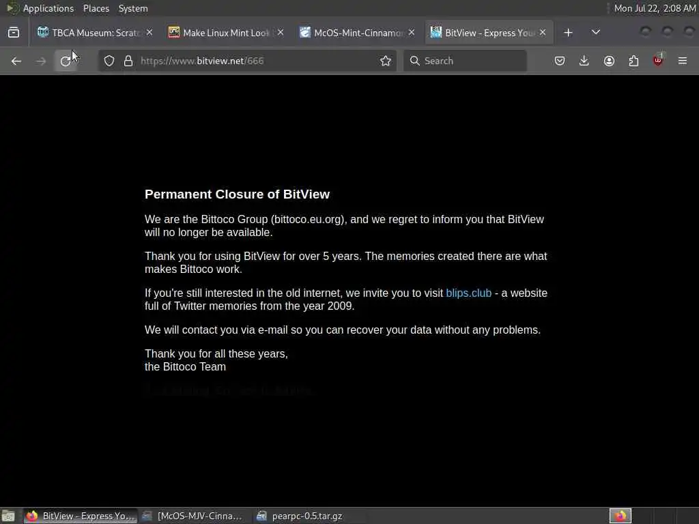Open the extensions puzzle icon
The image size is (699, 524).
tap(633, 61)
